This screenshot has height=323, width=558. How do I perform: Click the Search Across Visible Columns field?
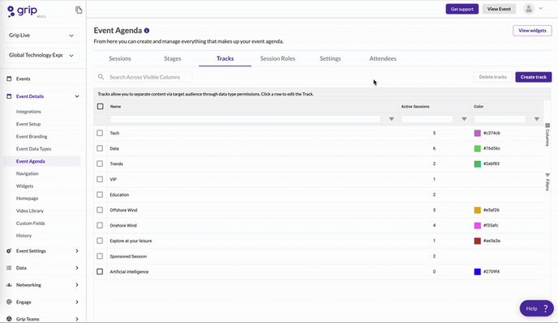143,77
